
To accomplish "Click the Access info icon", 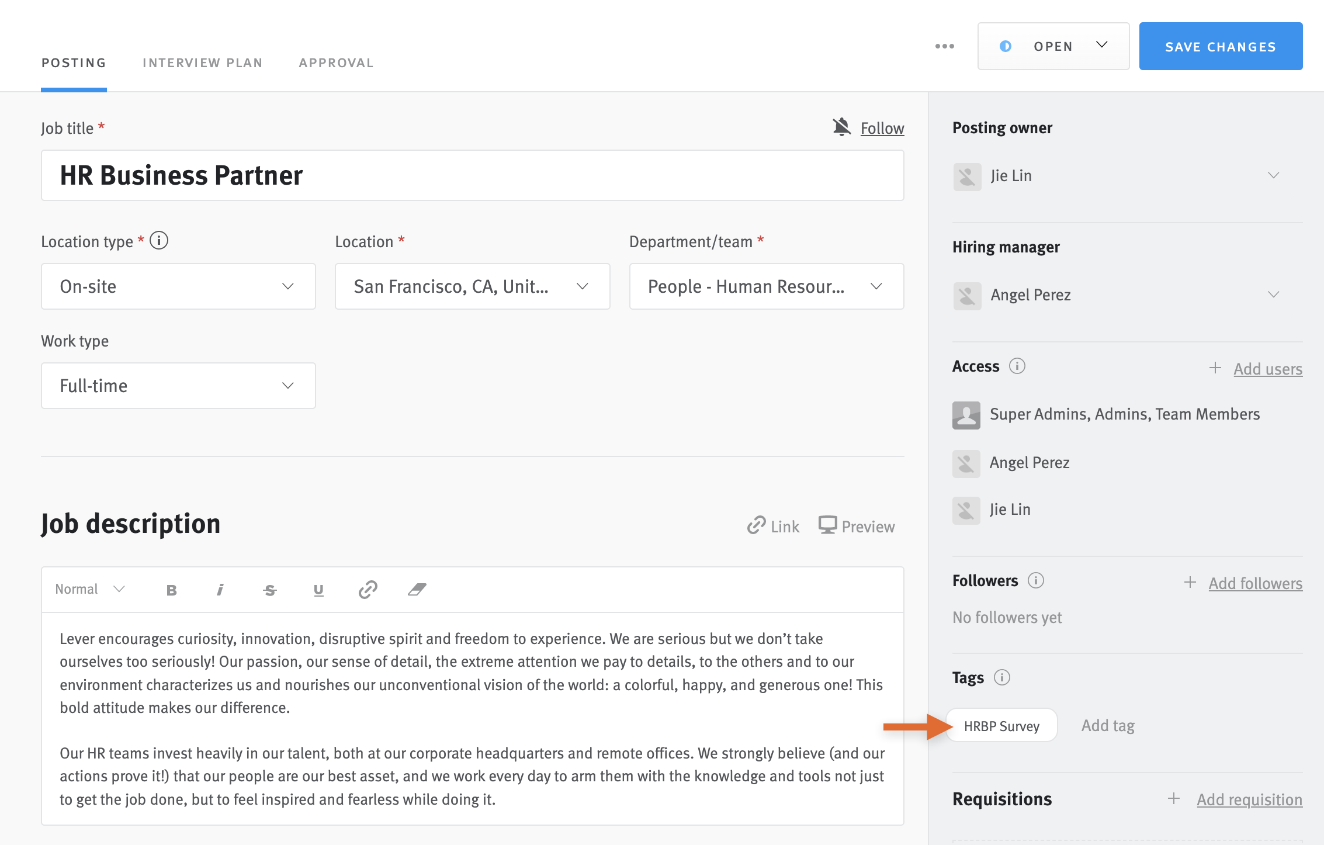I will point(1017,366).
